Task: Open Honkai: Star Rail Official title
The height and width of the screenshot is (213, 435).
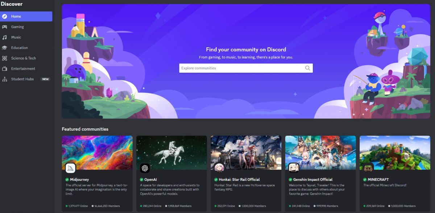Action: coord(239,179)
